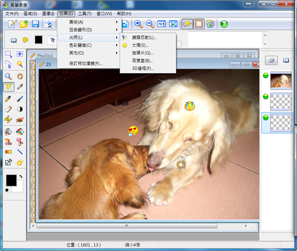The width and height of the screenshot is (297, 251).
Task: Toggle visibility of the middle transparent layer
Action: [266, 97]
